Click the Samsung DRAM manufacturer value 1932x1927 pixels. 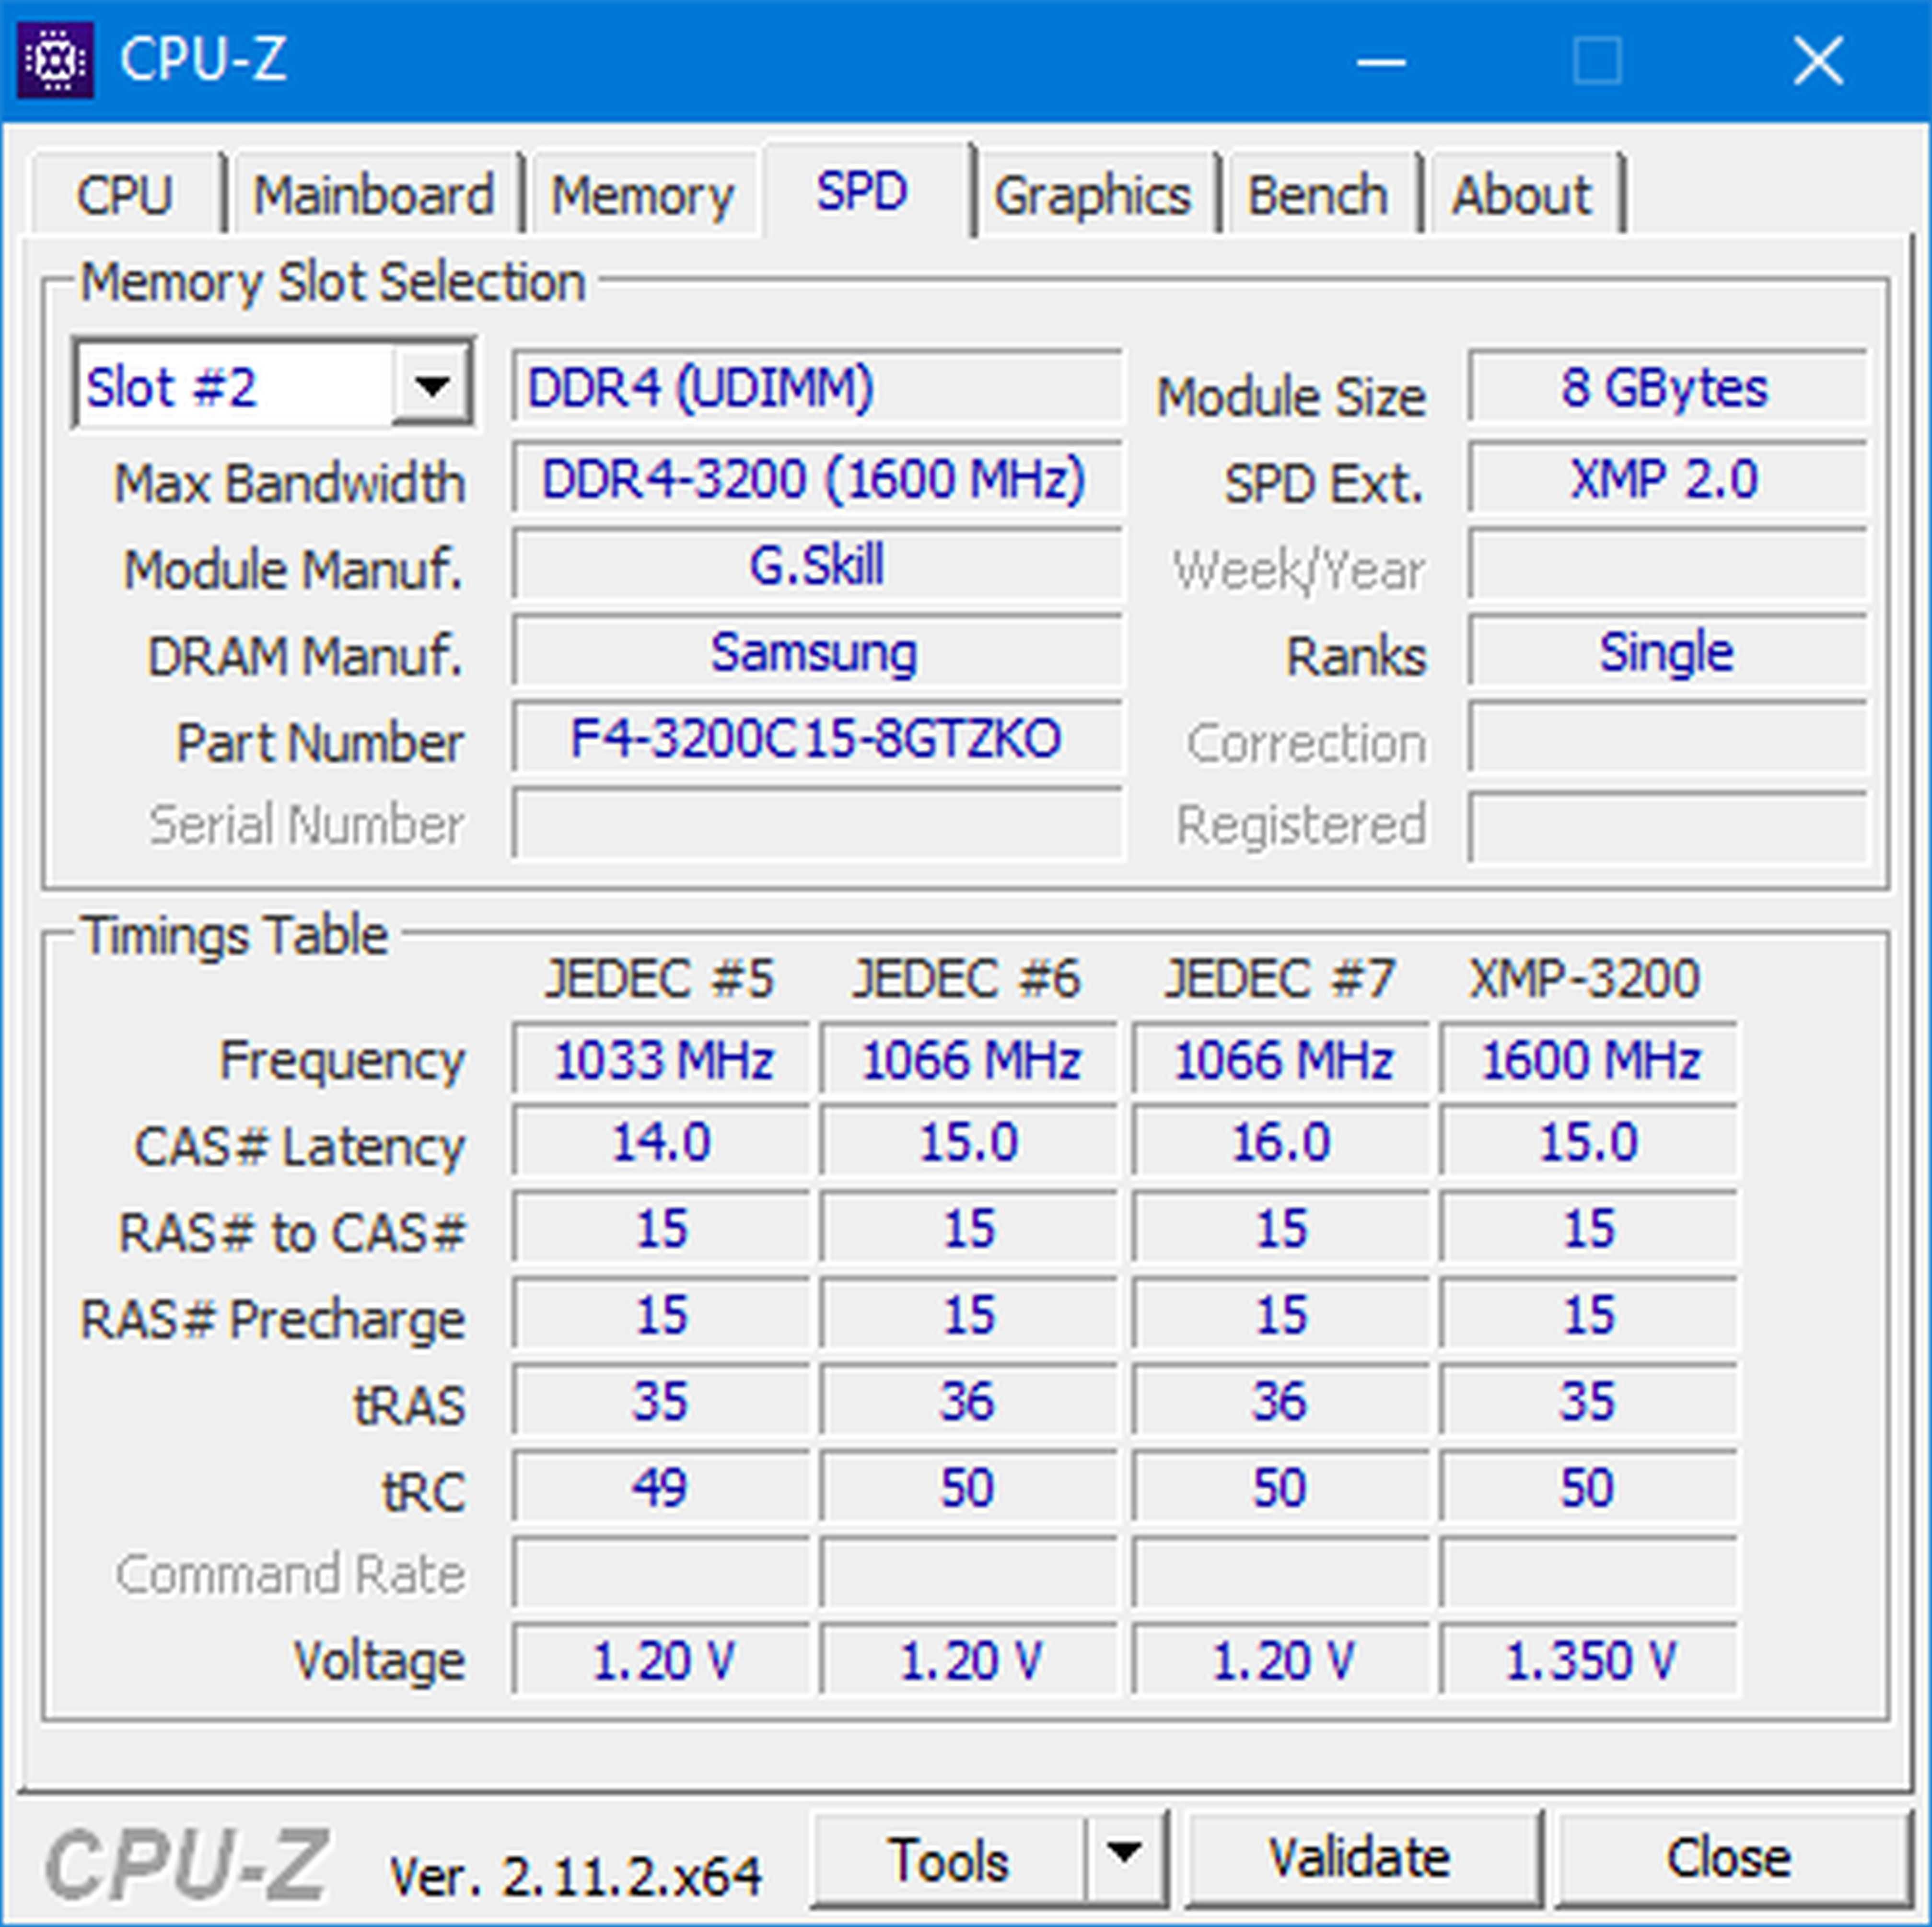817,652
